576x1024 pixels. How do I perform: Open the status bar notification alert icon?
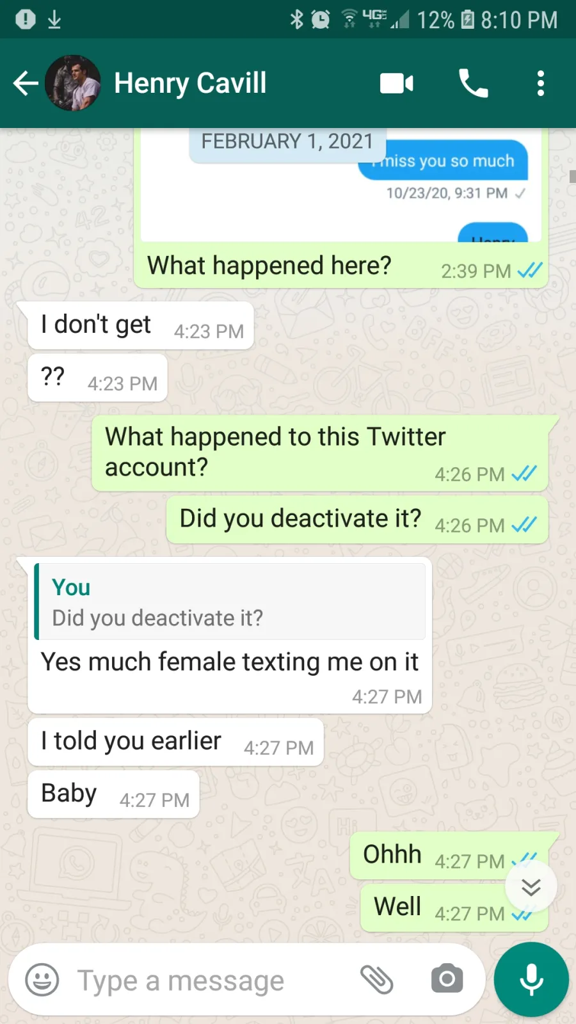coord(26,20)
